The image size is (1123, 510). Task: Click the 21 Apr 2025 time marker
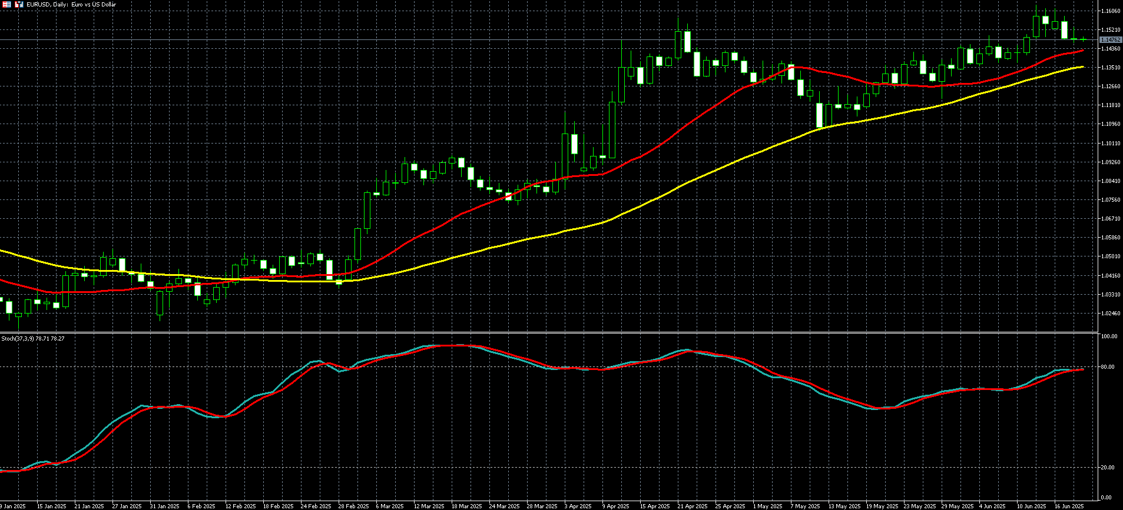pos(692,506)
